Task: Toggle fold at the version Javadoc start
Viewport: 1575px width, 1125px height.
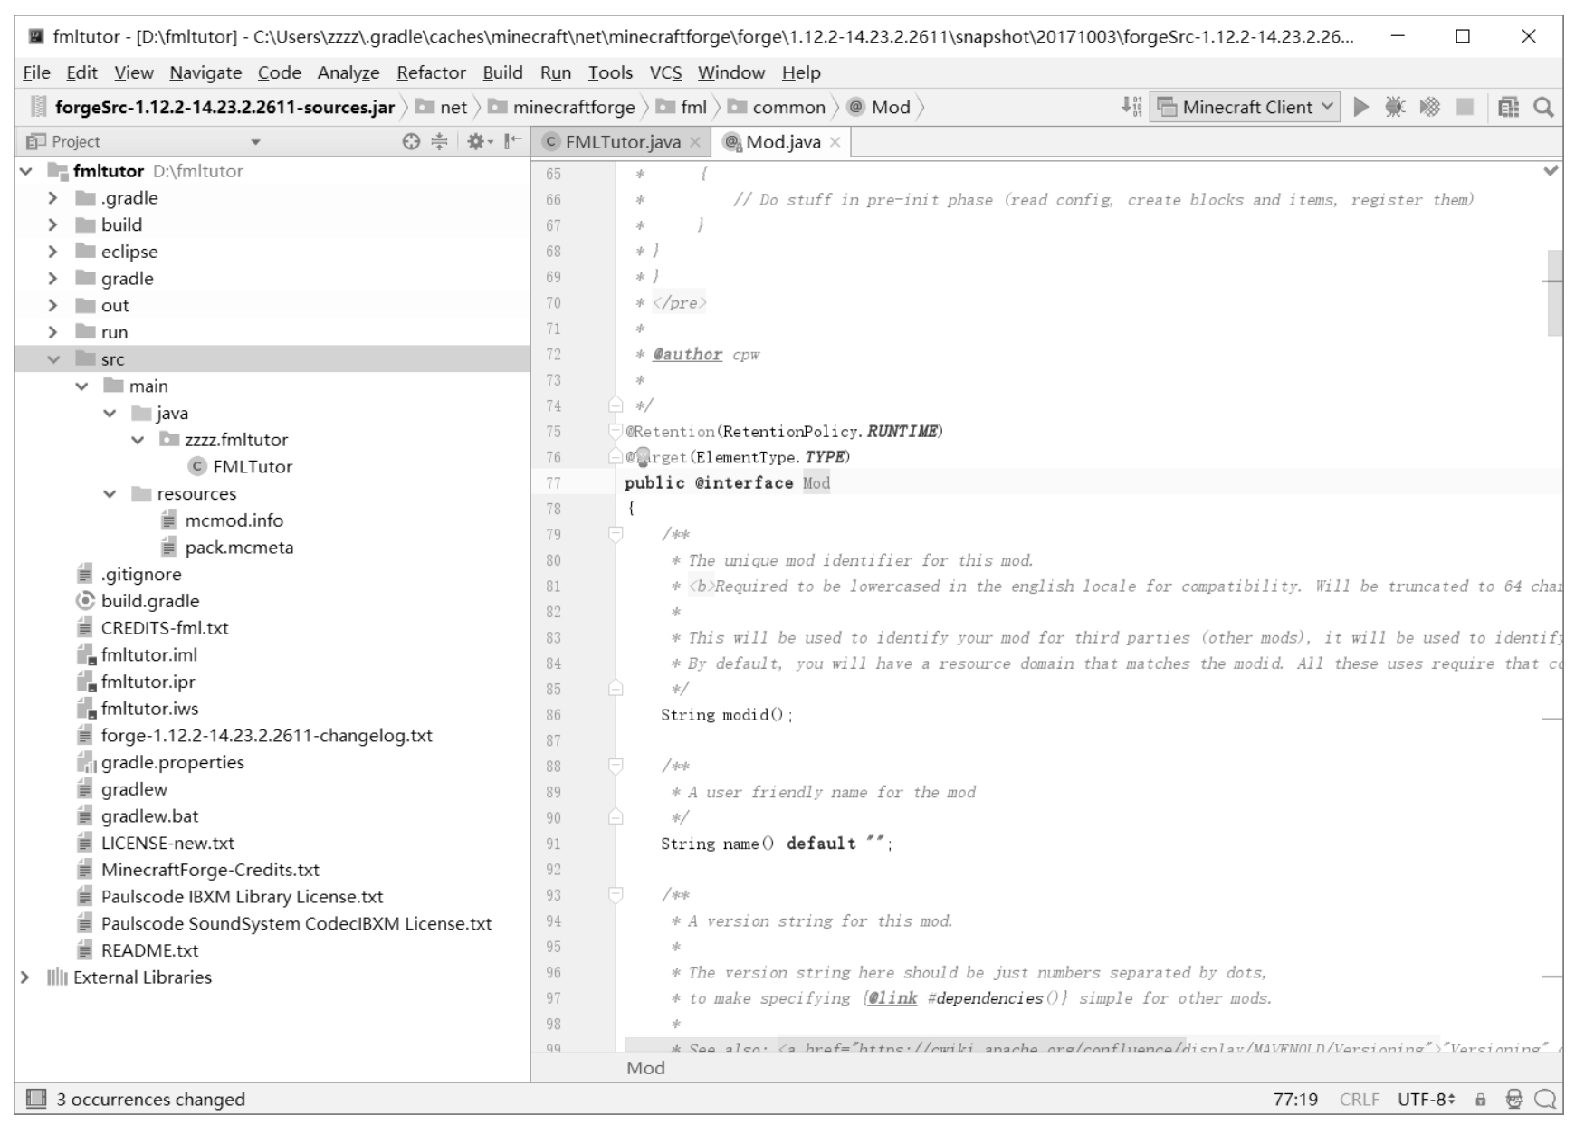Action: click(x=616, y=895)
